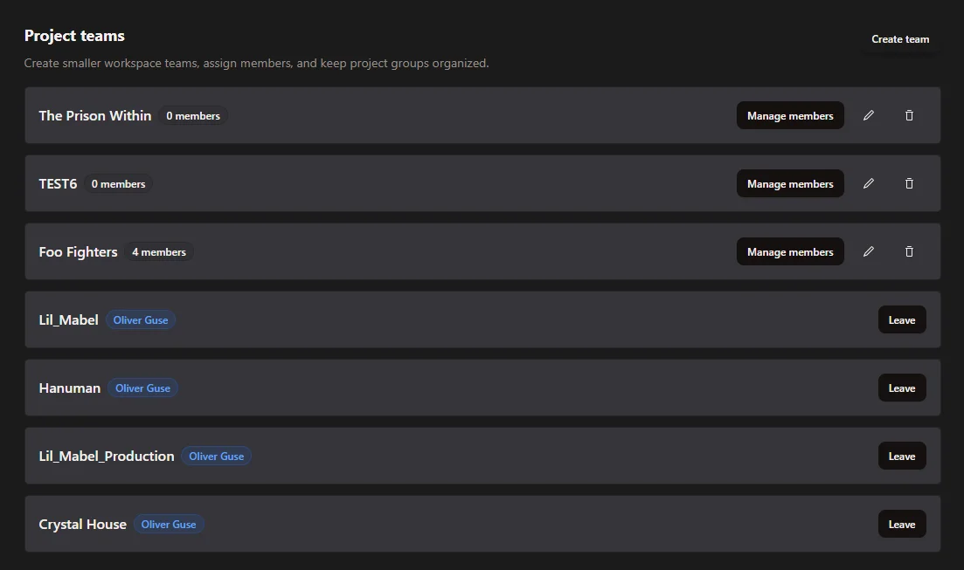Trash the Foo Fighters team

pos(909,251)
